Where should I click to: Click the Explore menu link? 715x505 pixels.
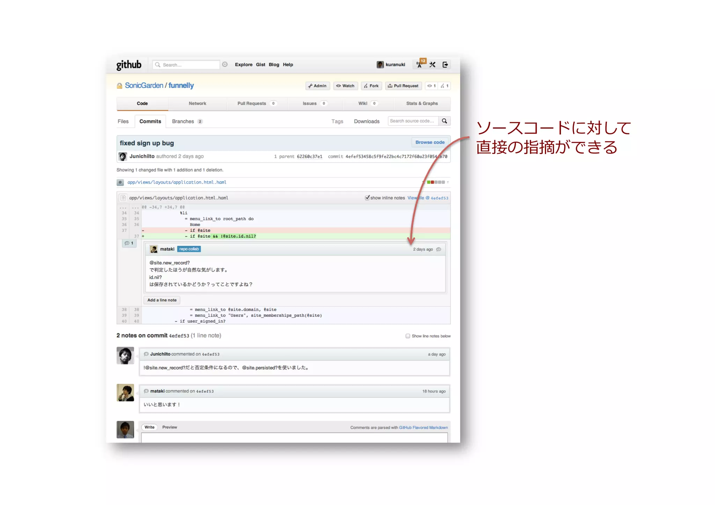tap(244, 65)
